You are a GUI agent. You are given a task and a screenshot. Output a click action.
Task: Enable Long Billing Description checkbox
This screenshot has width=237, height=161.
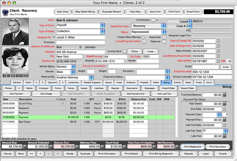(144, 41)
